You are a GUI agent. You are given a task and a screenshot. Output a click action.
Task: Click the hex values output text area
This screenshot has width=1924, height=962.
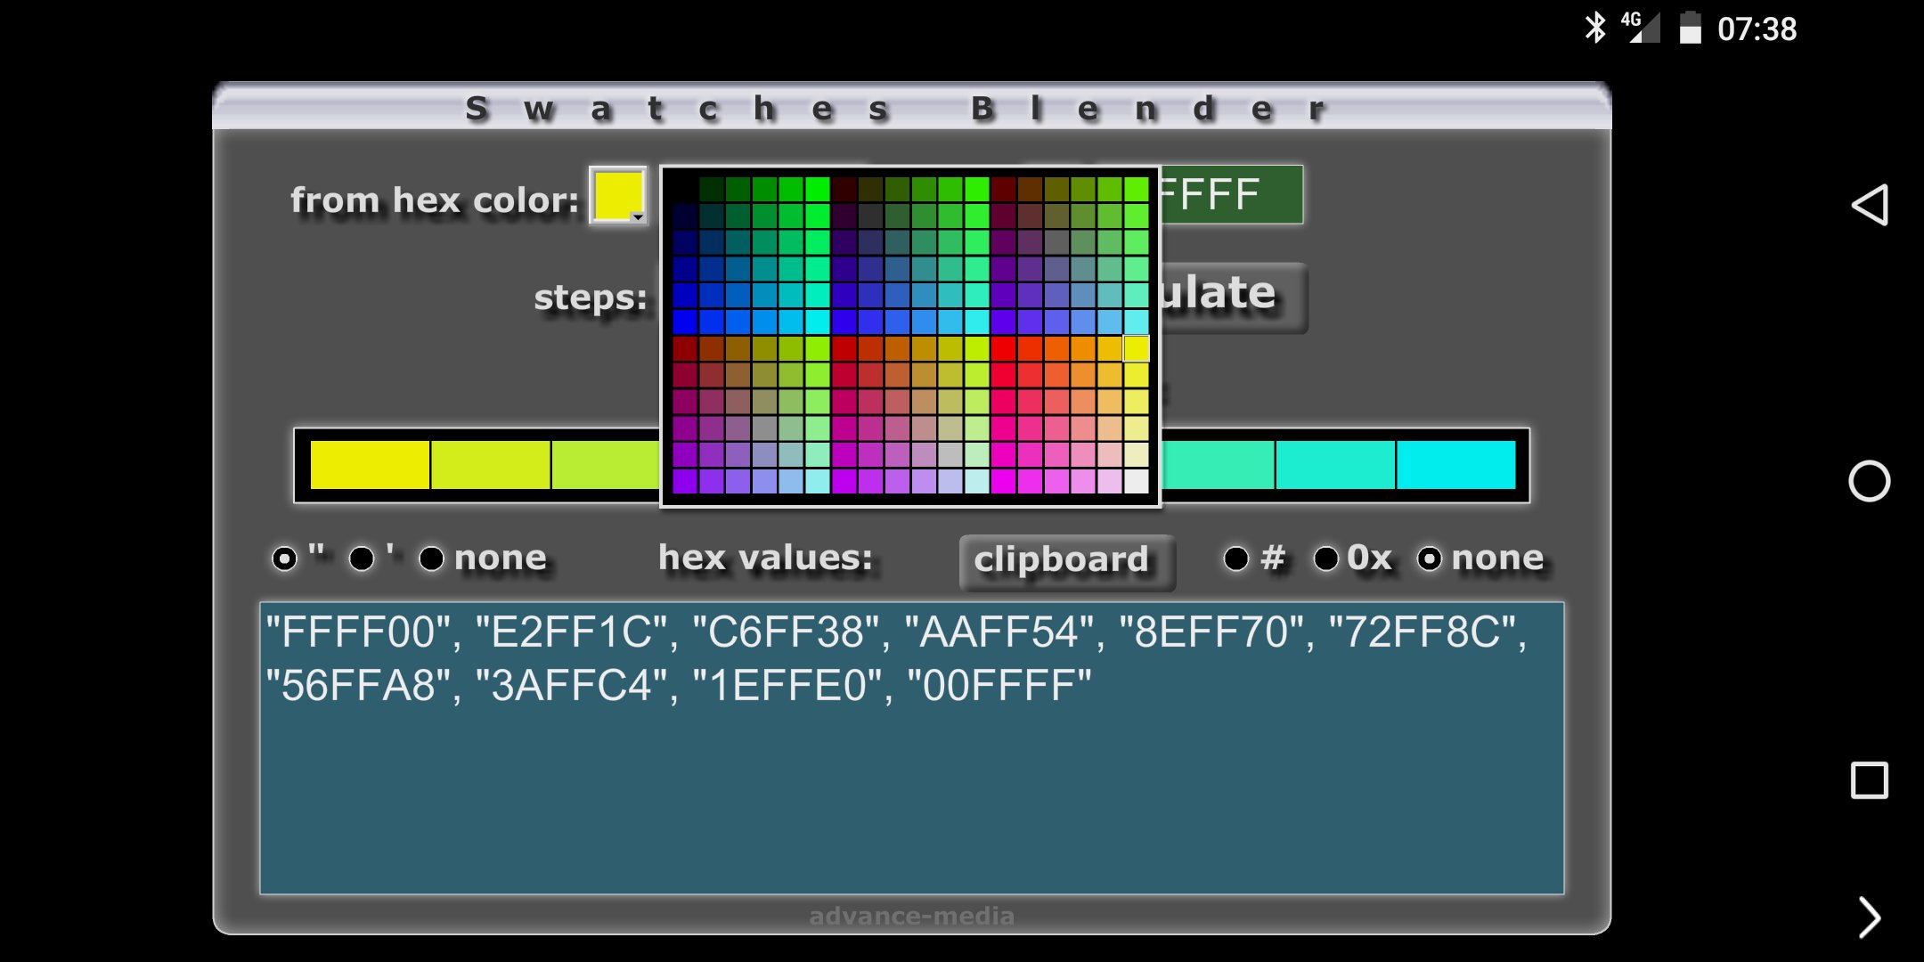point(911,748)
